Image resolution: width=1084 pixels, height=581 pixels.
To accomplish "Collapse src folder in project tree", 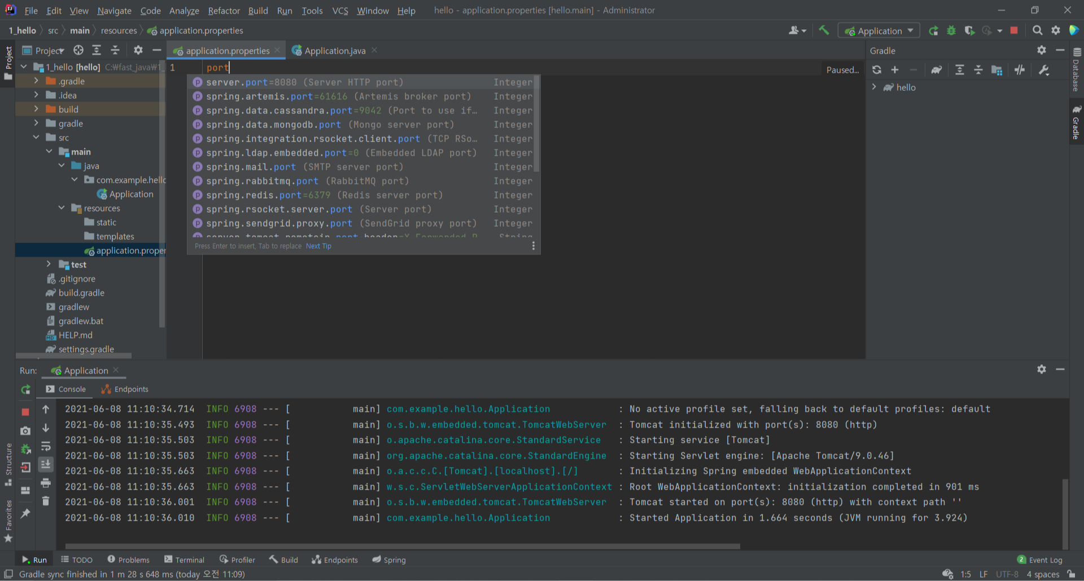I will click(x=36, y=137).
